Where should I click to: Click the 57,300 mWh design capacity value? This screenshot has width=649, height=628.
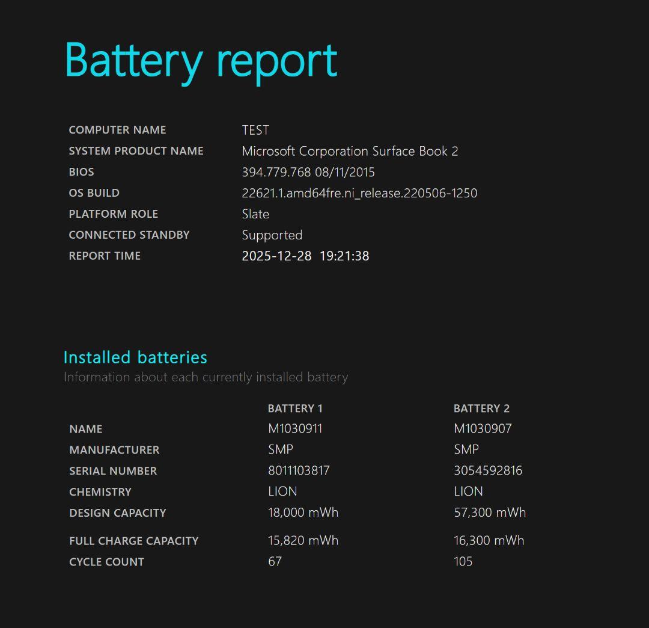click(489, 513)
